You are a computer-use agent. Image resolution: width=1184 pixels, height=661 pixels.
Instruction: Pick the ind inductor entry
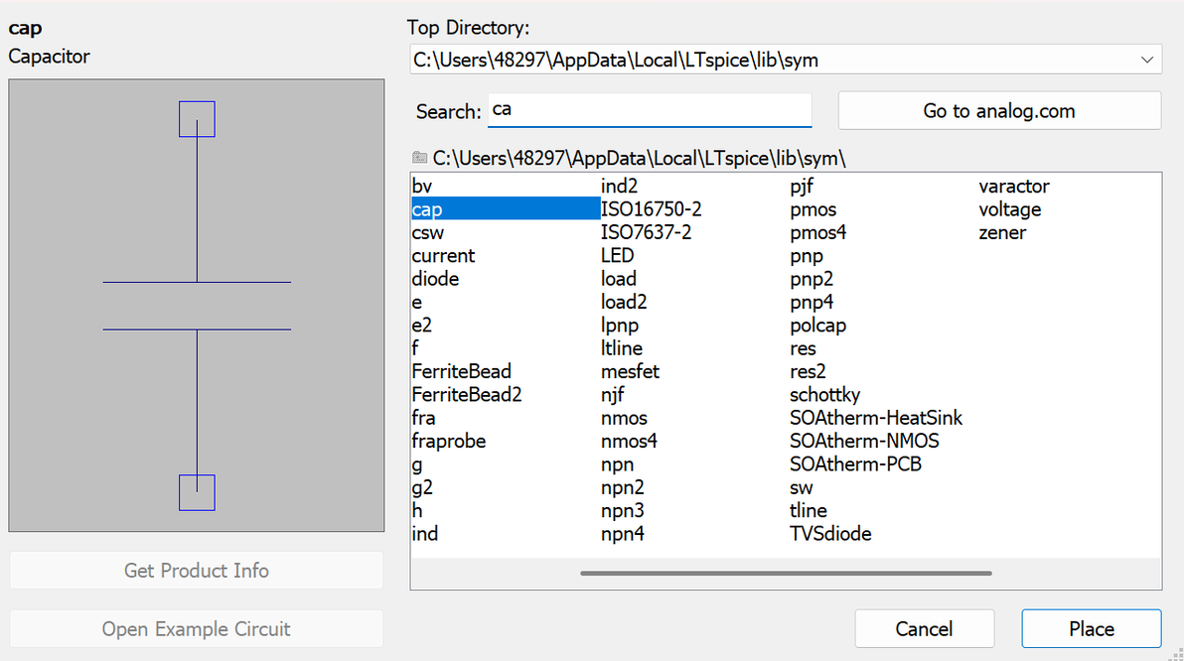tap(425, 534)
